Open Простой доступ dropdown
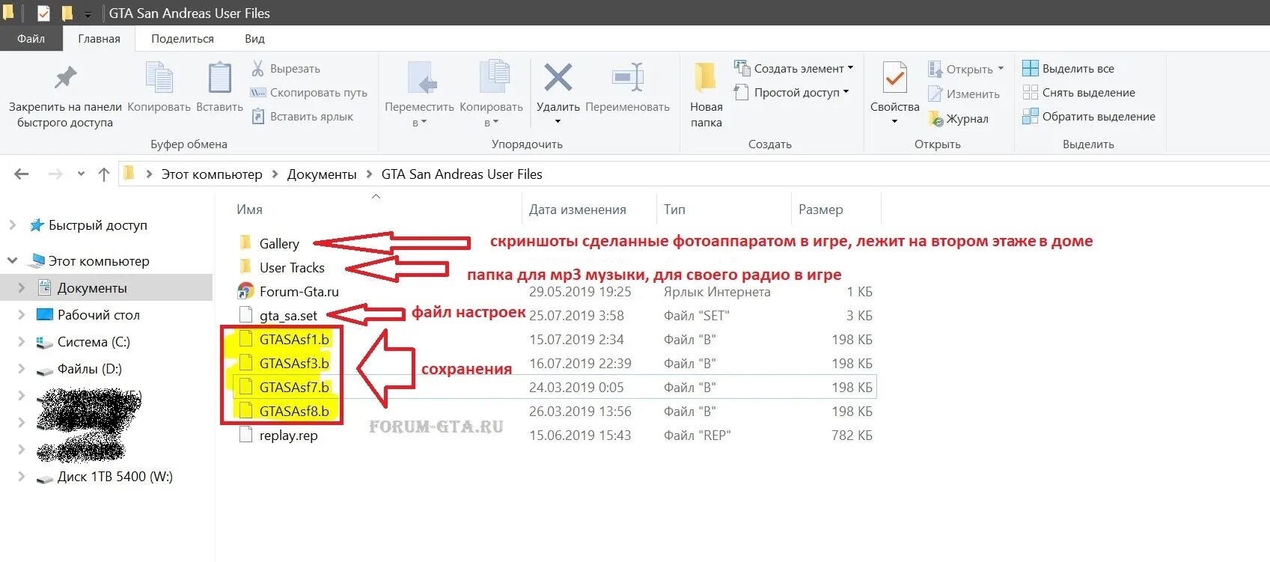1270x562 pixels. click(x=791, y=92)
